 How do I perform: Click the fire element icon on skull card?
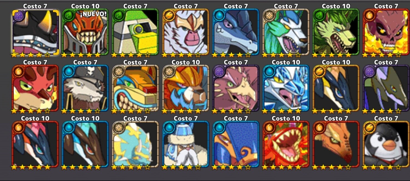370,16
